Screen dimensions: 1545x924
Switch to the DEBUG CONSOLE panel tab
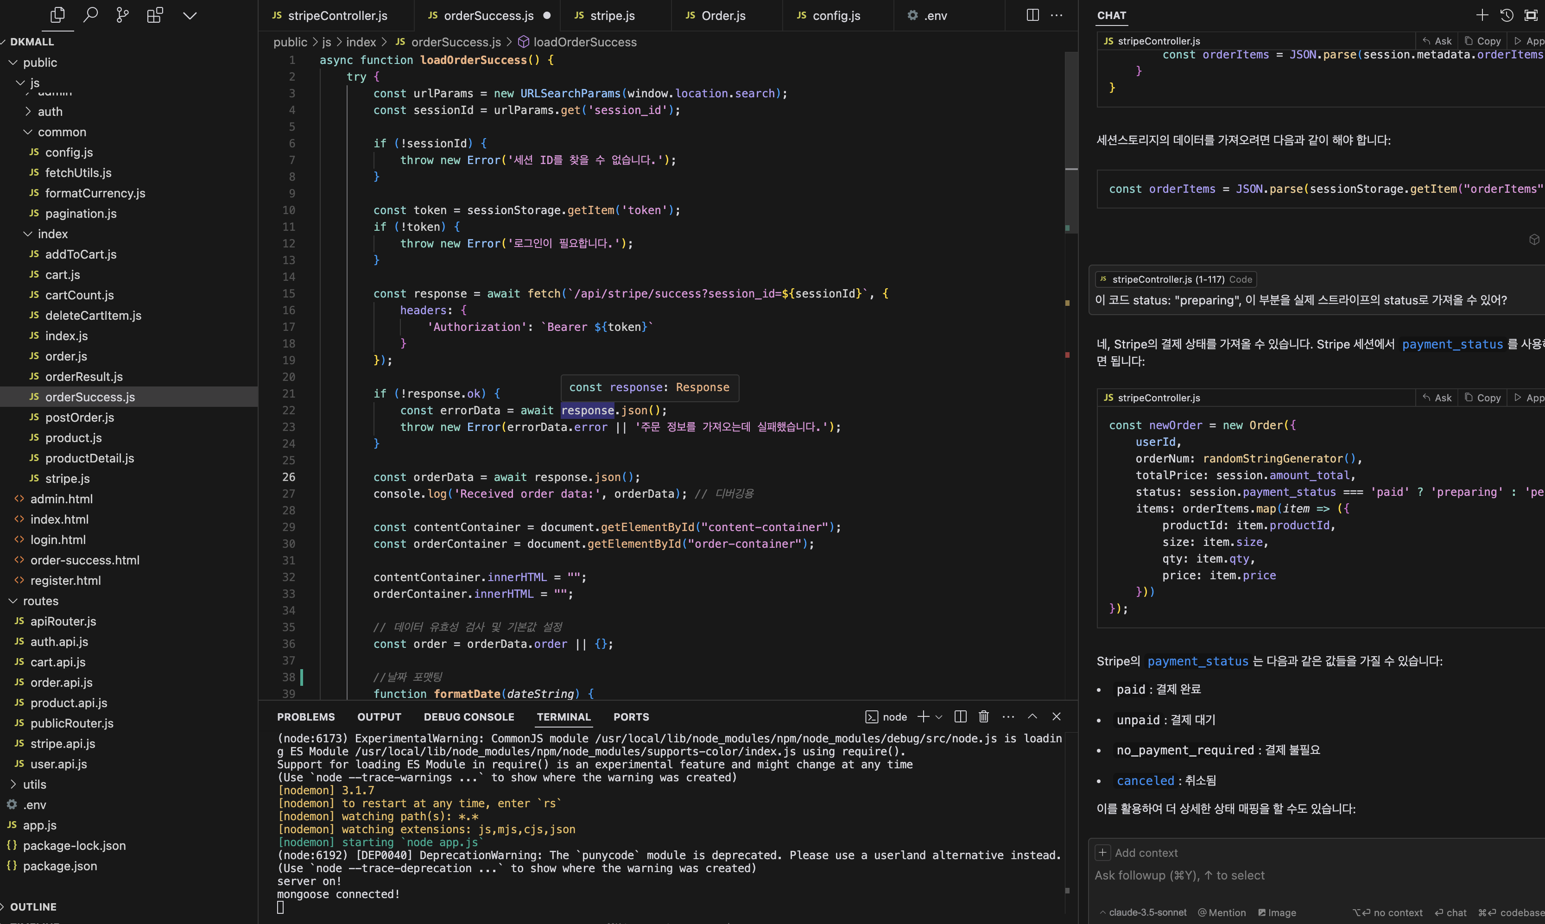[x=469, y=717]
